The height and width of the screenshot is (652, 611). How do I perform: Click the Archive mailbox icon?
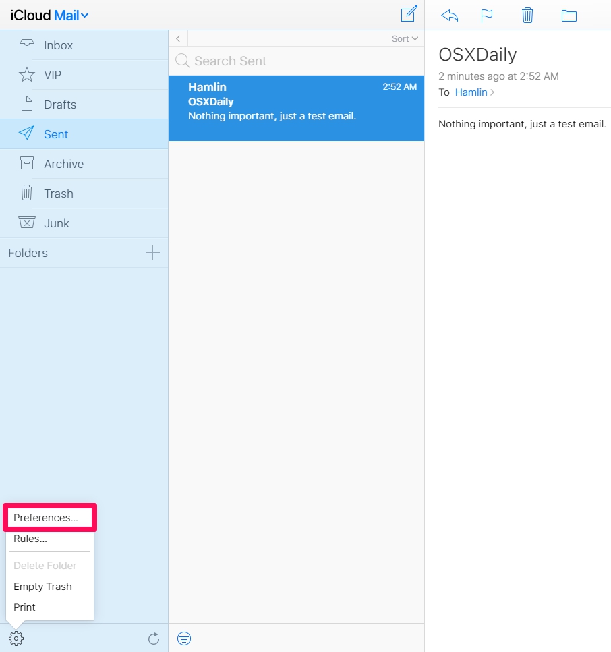(x=26, y=163)
